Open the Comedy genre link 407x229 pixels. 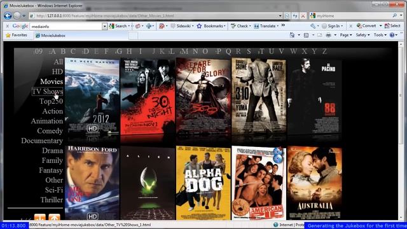click(50, 131)
